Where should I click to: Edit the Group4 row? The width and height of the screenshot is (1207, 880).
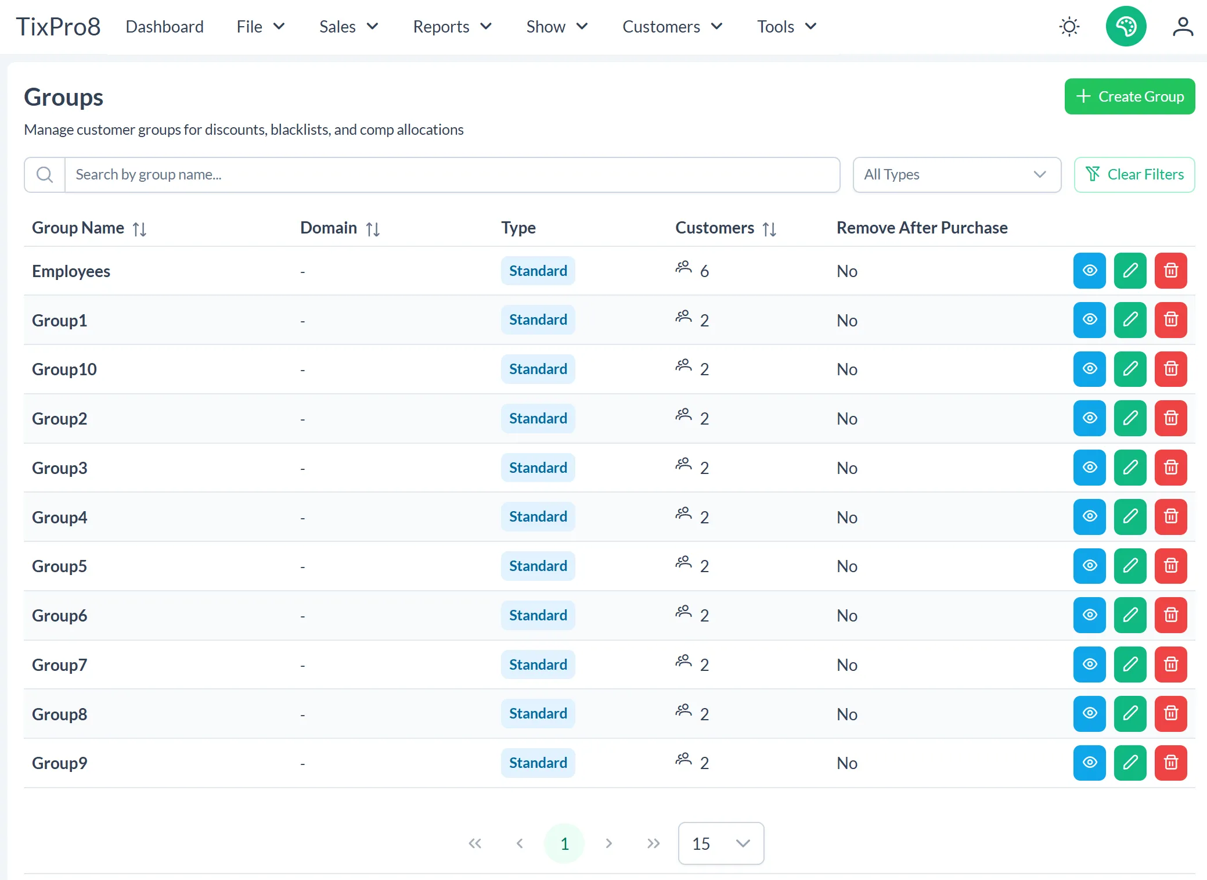[x=1130, y=516]
